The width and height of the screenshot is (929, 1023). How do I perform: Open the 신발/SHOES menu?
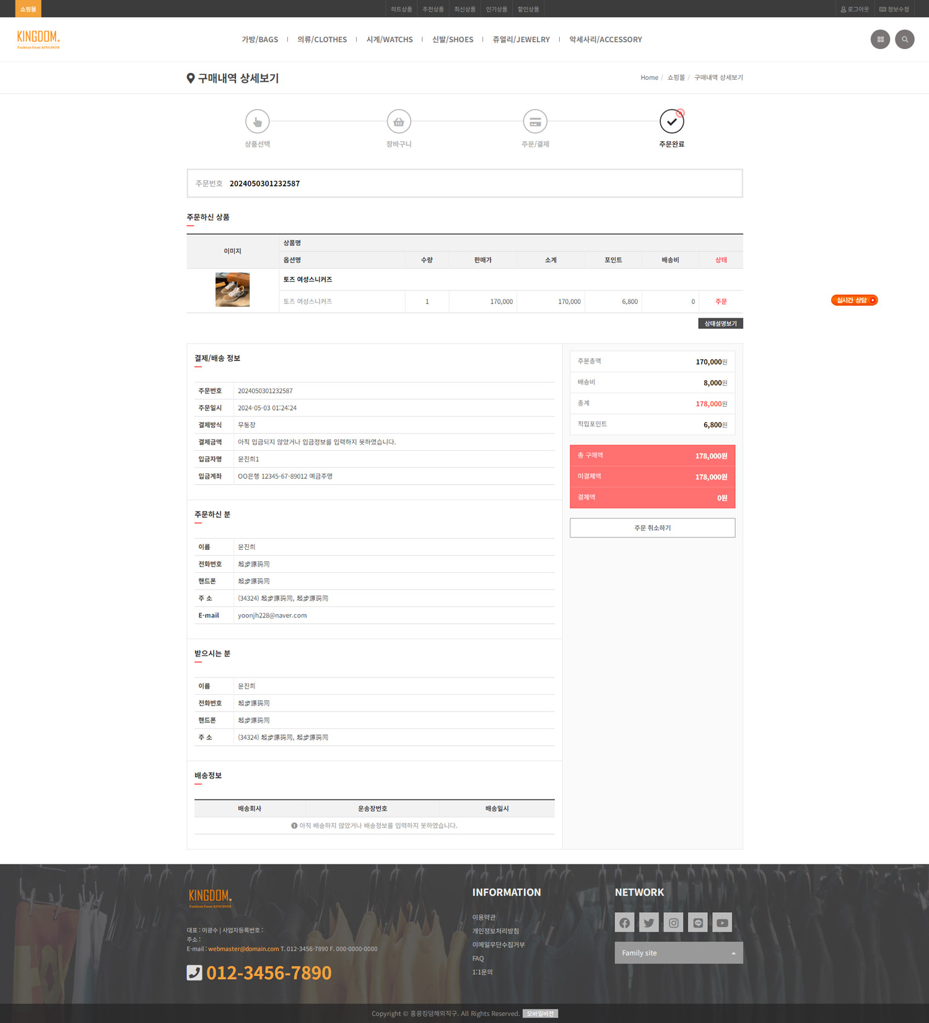453,40
